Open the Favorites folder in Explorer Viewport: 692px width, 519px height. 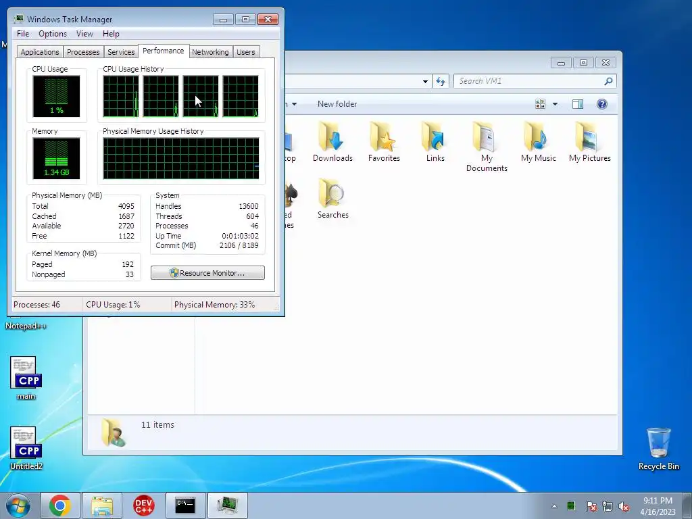pos(384,142)
